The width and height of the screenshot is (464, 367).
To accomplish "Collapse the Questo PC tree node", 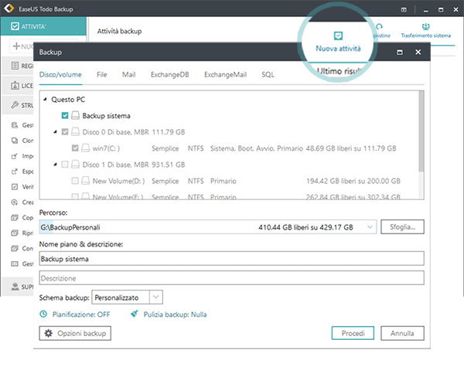I will click(45, 100).
